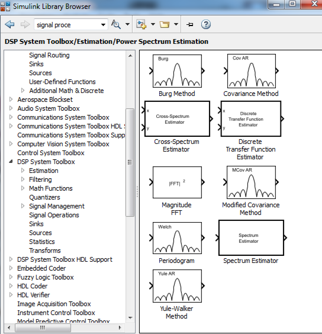Open the search options dropdown arrow
This screenshot has width=322, height=334.
[x=128, y=24]
